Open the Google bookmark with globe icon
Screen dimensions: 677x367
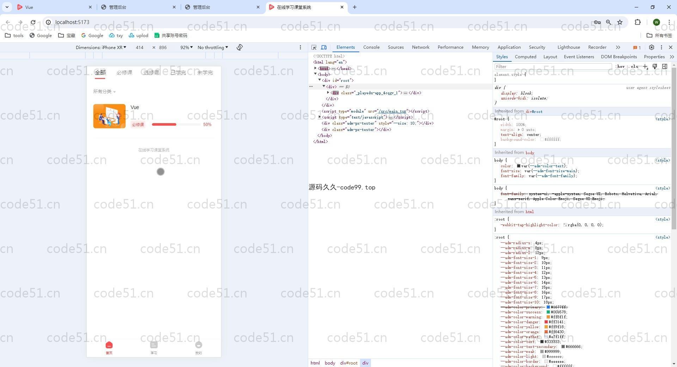(41, 35)
